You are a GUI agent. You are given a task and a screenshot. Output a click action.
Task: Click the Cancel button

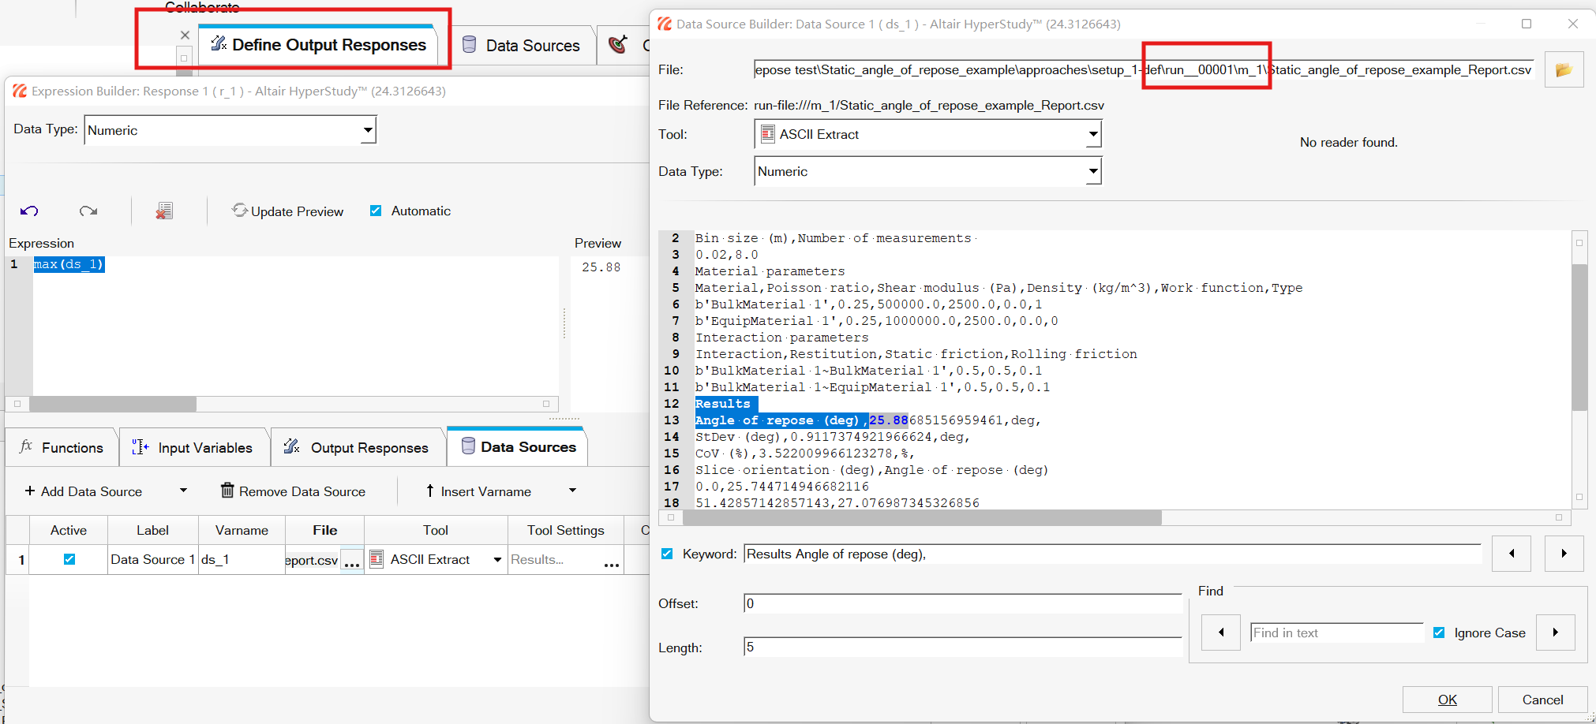click(1542, 700)
